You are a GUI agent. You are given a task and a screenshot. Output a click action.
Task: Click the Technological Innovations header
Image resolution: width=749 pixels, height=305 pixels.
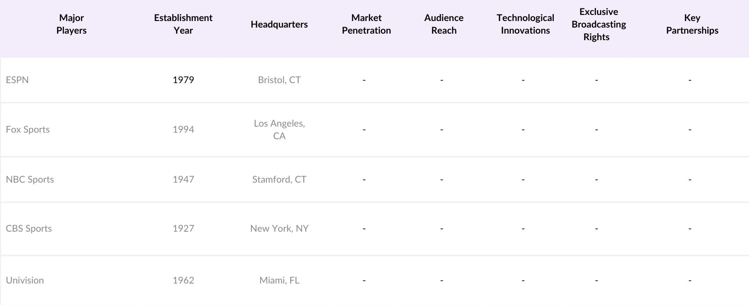[x=525, y=24]
